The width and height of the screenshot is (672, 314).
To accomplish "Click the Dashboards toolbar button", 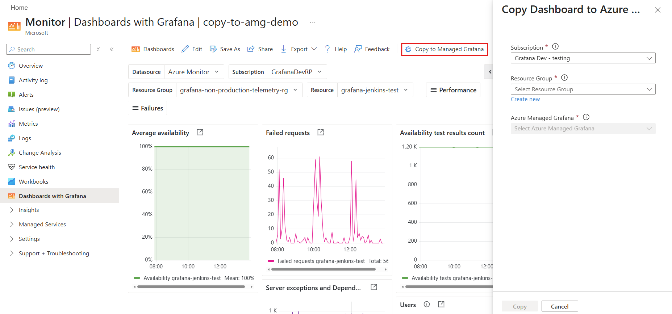I will 153,49.
